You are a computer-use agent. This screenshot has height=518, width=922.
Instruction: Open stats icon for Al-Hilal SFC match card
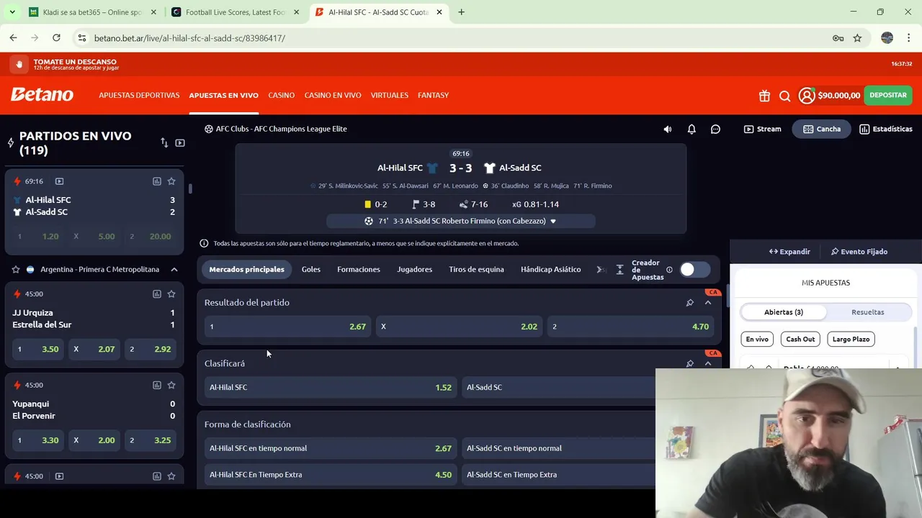(x=156, y=181)
